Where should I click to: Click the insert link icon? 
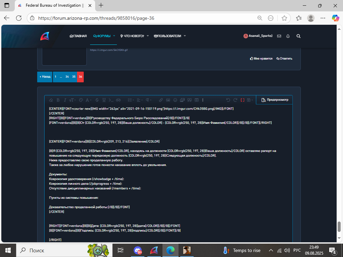pos(161,100)
